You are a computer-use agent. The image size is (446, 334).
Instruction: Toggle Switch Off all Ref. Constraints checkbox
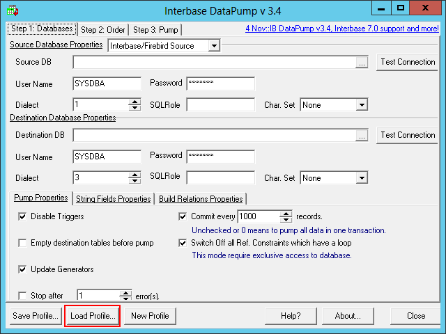[183, 243]
